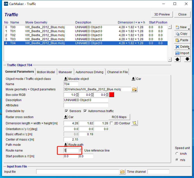Move selected object down with arrow
Image resolution: width=194 pixels, height=178 pixels.
click(x=187, y=59)
